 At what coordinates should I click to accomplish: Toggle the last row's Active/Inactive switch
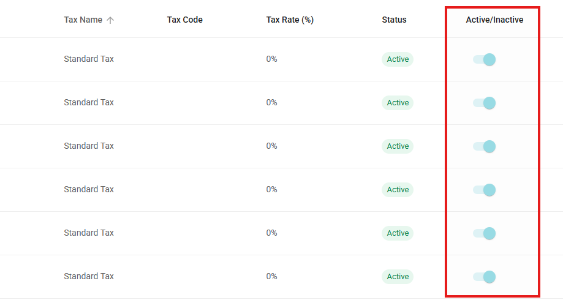pyautogui.click(x=485, y=277)
